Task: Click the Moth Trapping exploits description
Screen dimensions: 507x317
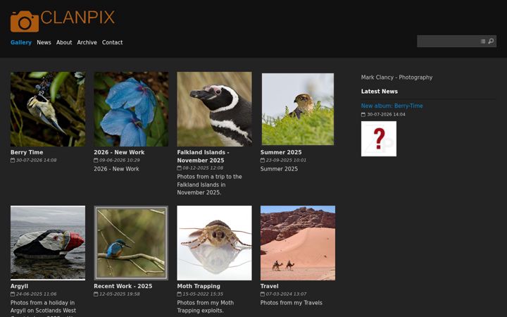Action: click(x=206, y=306)
